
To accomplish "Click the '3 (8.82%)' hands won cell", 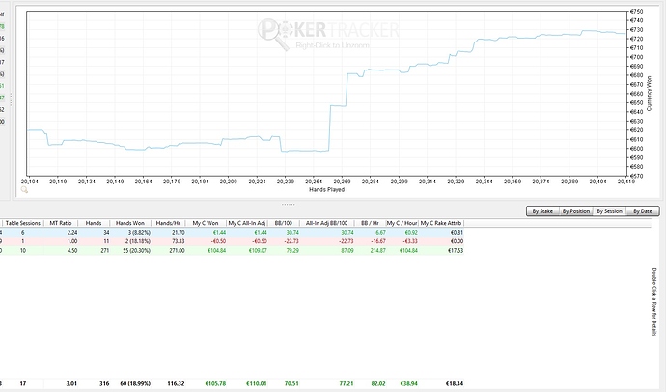I will tap(137, 233).
